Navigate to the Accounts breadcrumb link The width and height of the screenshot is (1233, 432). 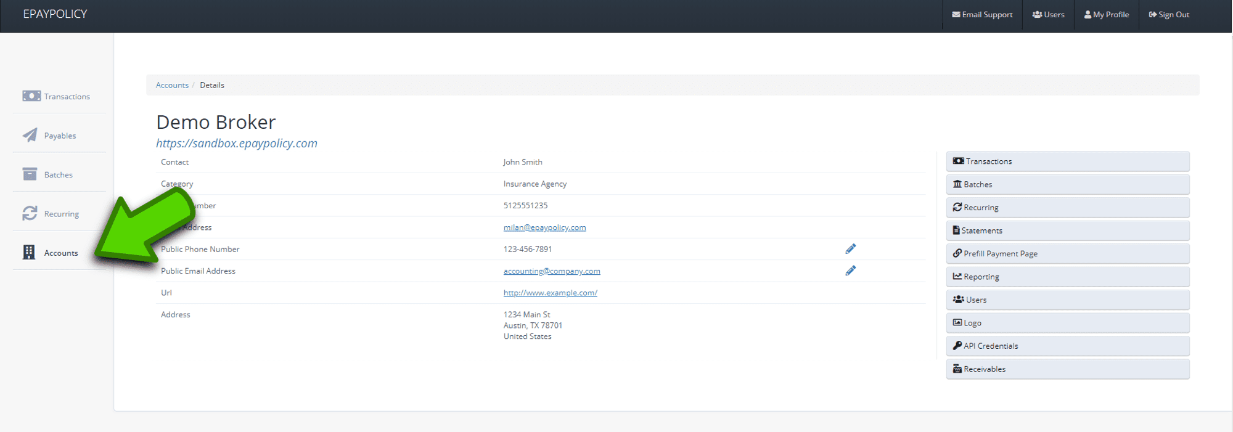click(x=172, y=85)
